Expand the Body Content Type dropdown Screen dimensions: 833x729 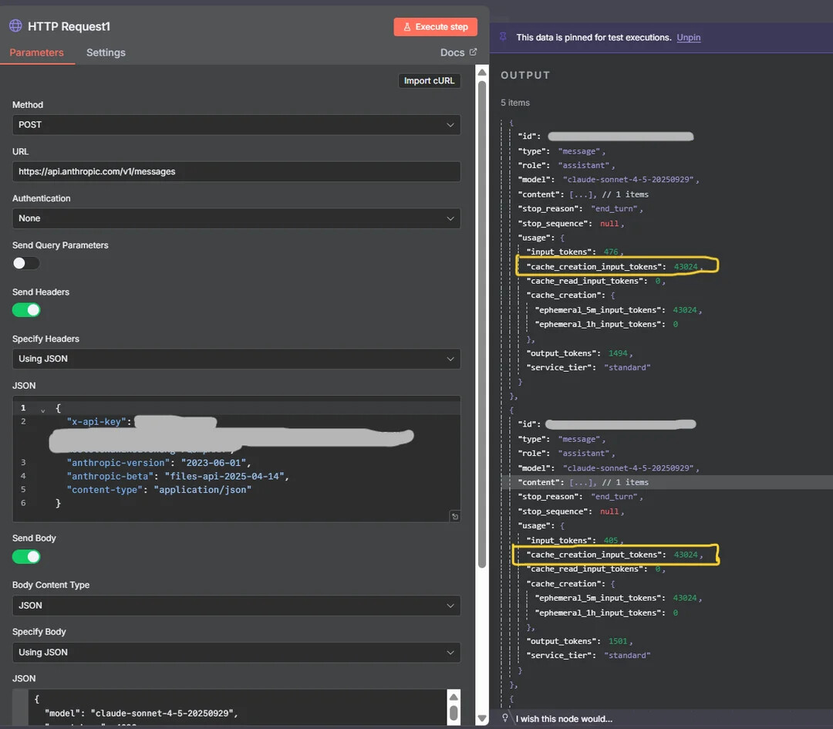coord(236,606)
